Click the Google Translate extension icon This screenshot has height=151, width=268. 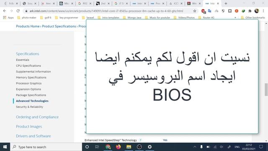pos(210,11)
